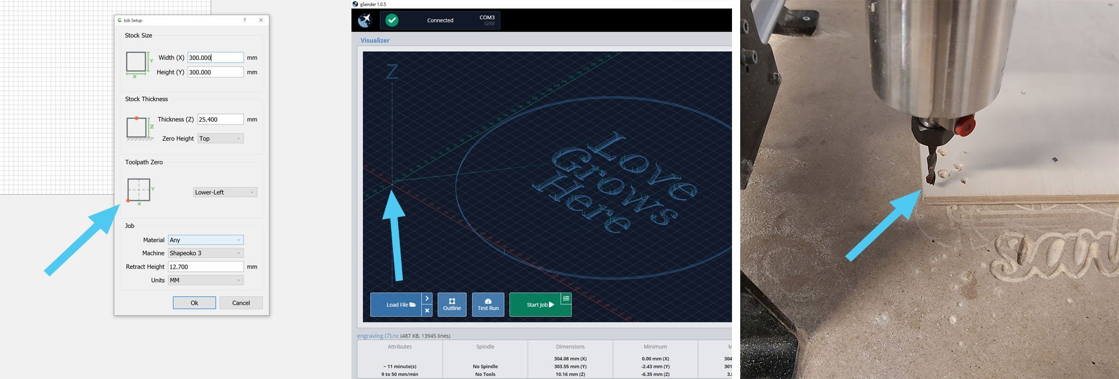This screenshot has width=1119, height=379.
Task: Open the job list icon on Start Job
Action: [x=566, y=299]
